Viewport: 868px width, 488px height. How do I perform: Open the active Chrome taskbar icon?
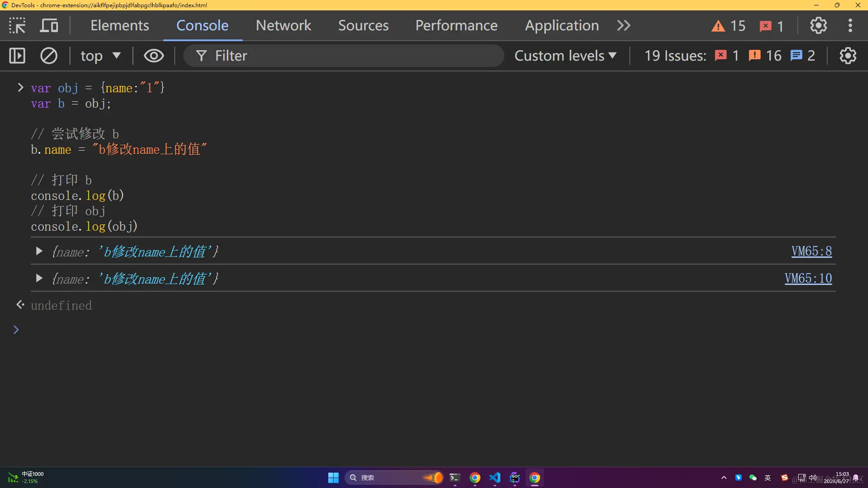click(x=534, y=478)
